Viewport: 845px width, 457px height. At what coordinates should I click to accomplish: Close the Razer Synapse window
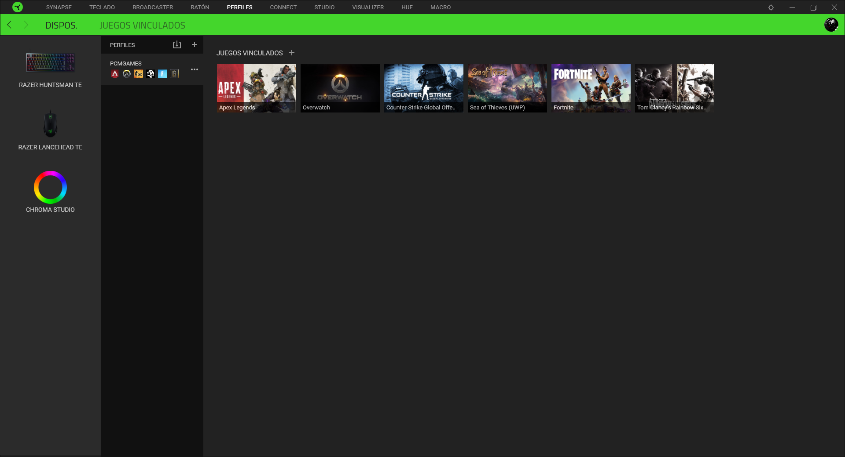(x=834, y=7)
